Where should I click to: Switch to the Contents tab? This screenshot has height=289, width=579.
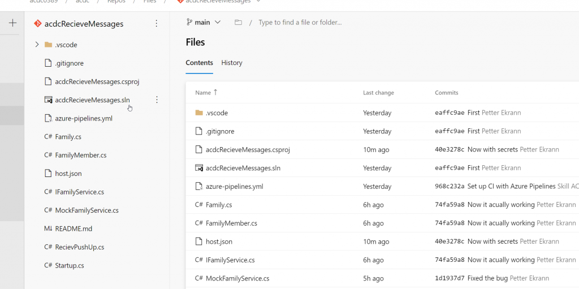200,63
